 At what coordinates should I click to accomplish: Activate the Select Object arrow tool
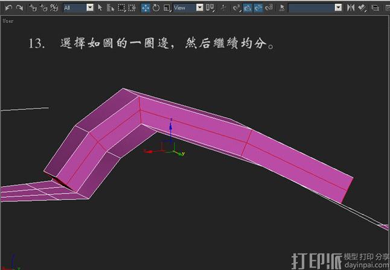tap(100, 8)
